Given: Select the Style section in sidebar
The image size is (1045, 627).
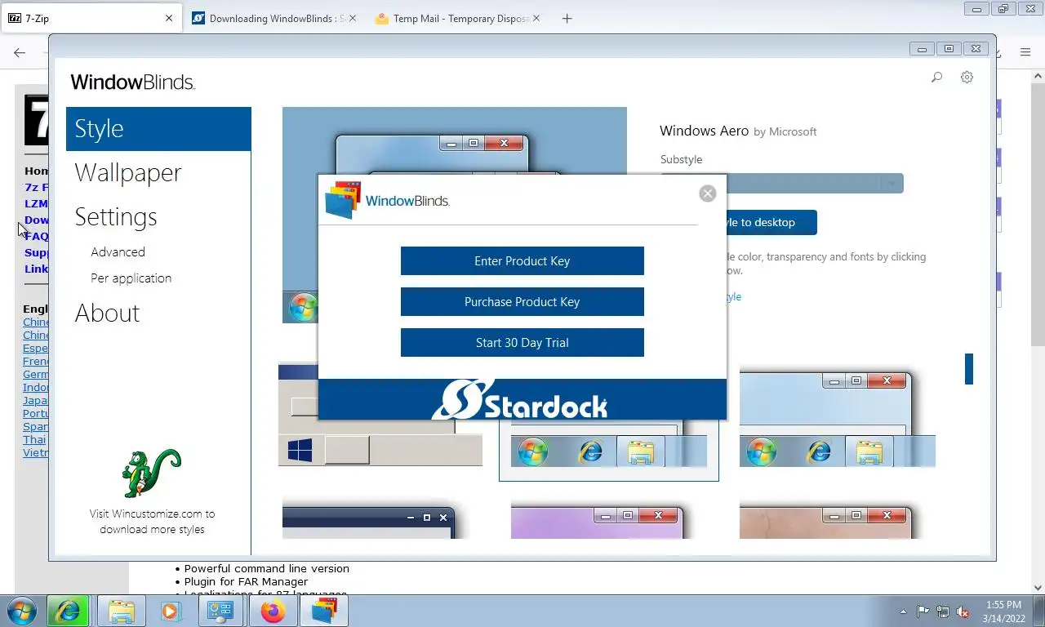Looking at the screenshot, I should tap(158, 129).
